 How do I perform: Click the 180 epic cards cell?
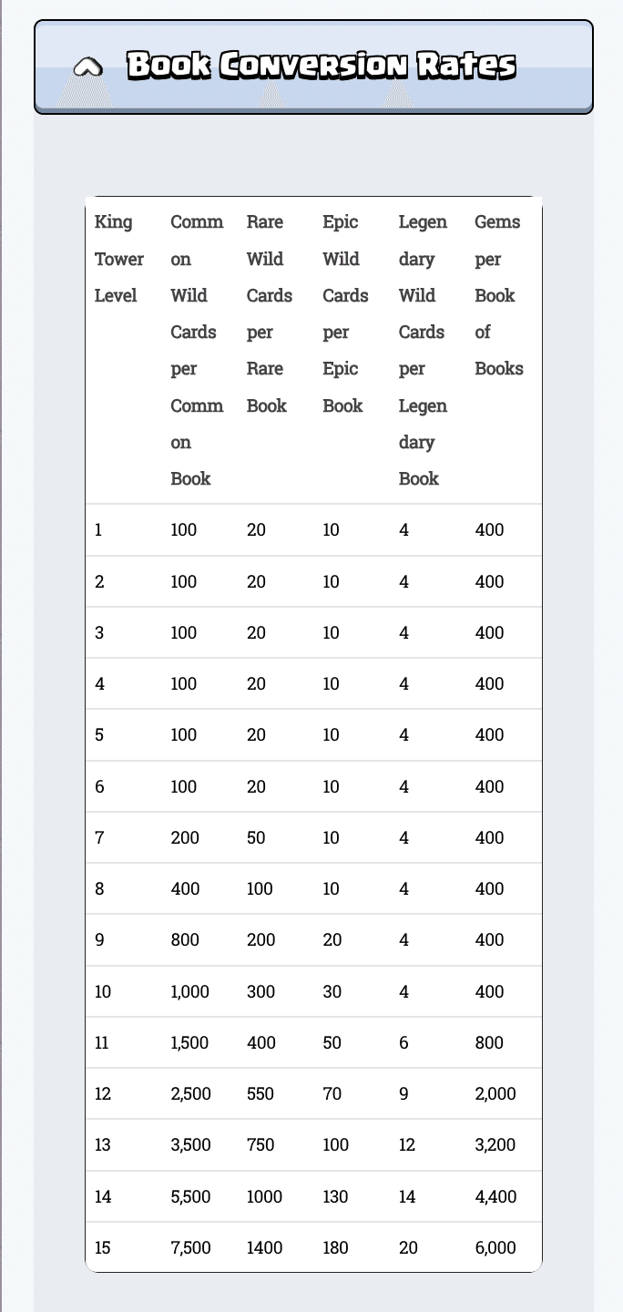pos(336,1247)
